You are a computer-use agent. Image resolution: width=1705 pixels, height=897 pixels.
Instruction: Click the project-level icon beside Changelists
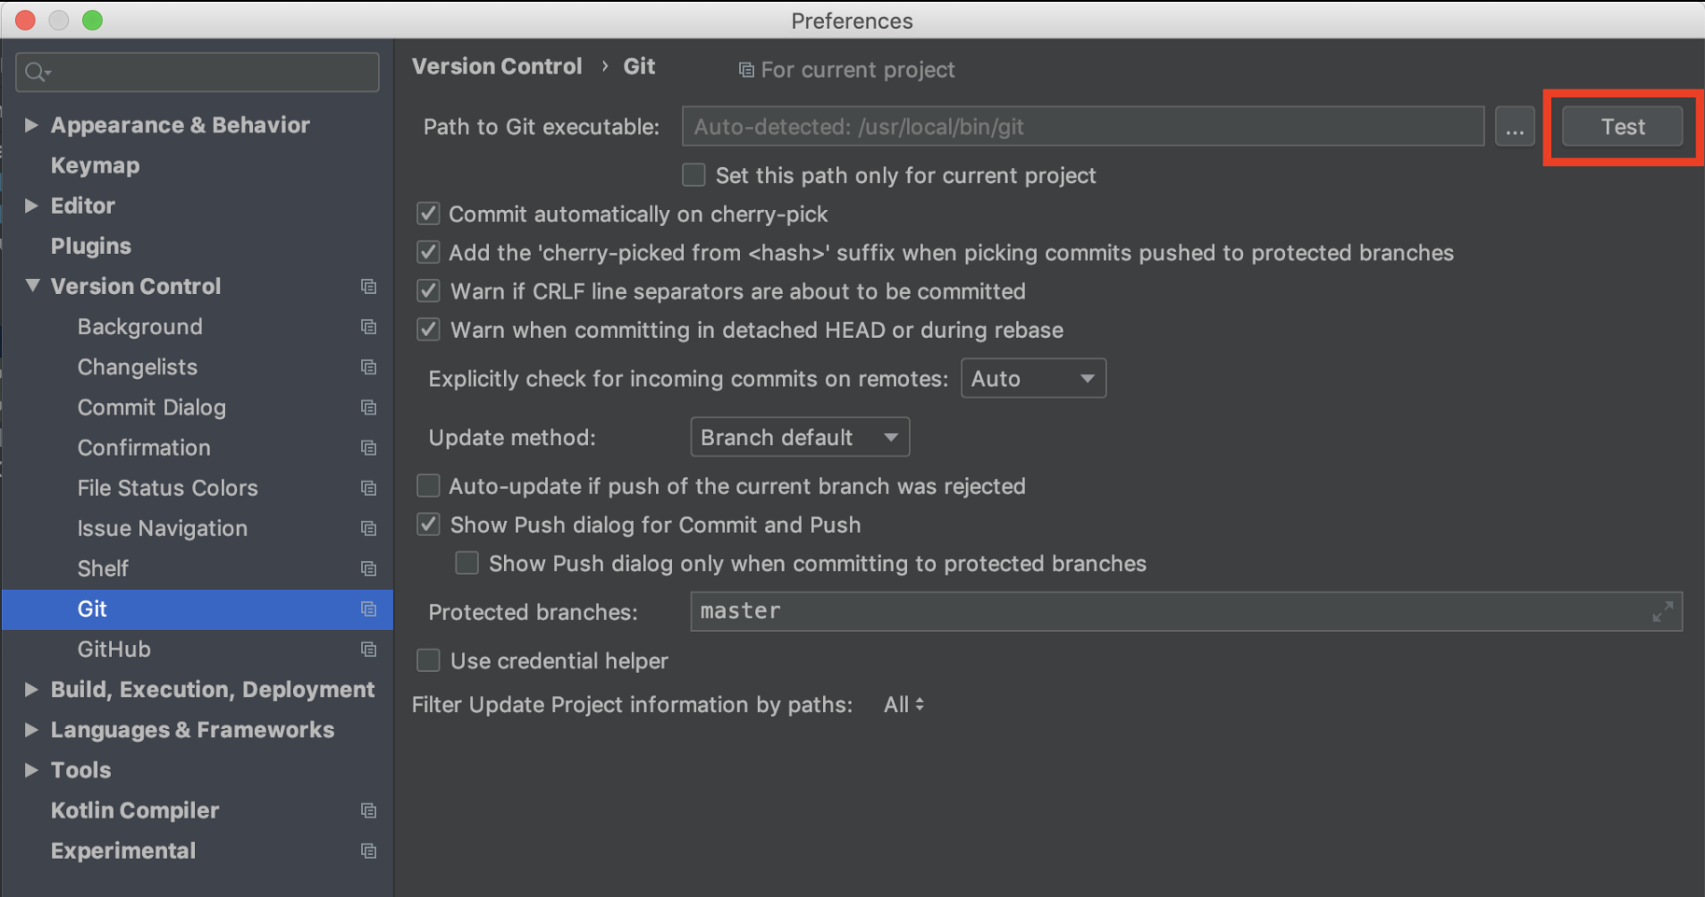[369, 367]
